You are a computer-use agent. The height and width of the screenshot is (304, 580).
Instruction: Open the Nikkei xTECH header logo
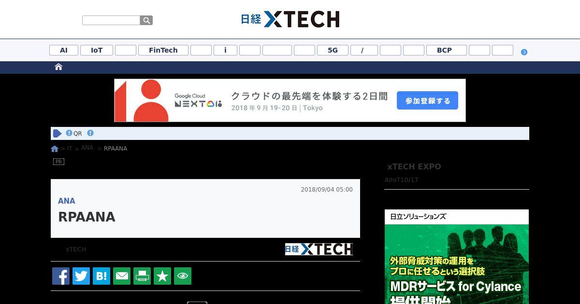(290, 19)
